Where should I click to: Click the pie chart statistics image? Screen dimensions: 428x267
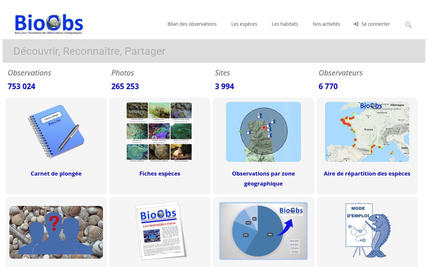tap(263, 231)
